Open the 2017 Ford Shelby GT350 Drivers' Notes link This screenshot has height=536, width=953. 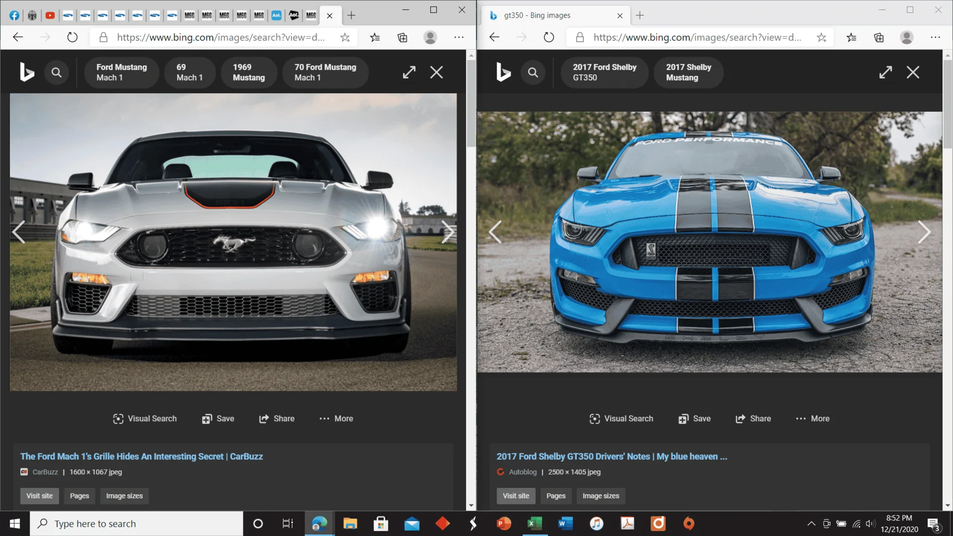pyautogui.click(x=611, y=456)
